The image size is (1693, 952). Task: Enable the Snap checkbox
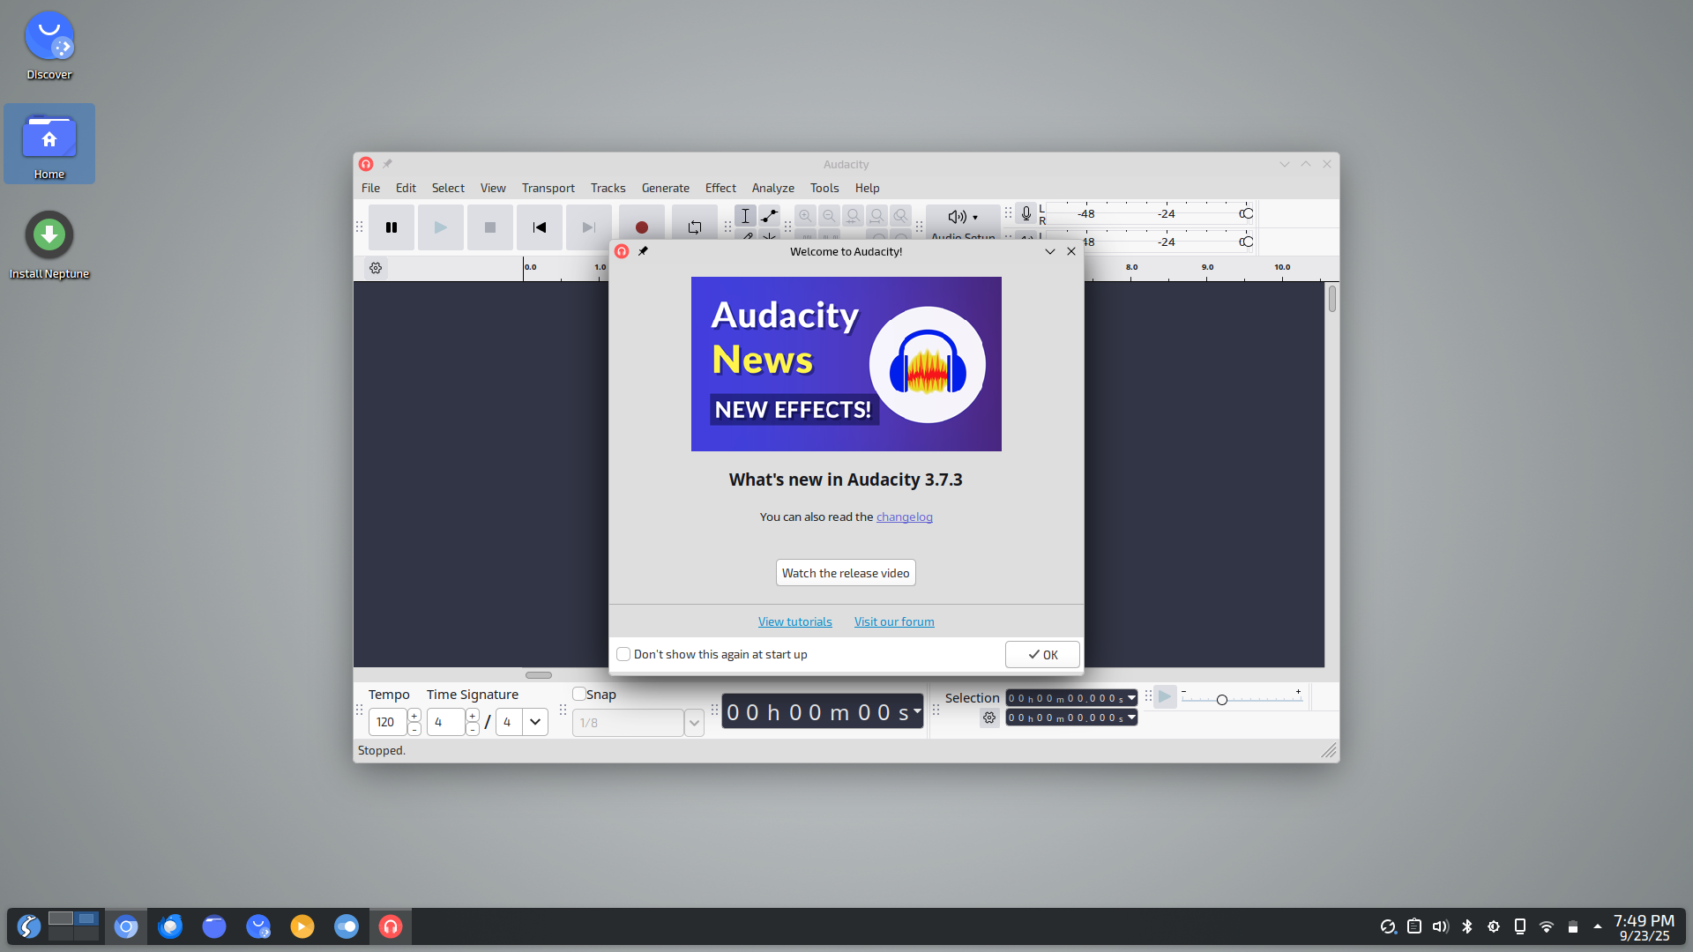pos(579,695)
